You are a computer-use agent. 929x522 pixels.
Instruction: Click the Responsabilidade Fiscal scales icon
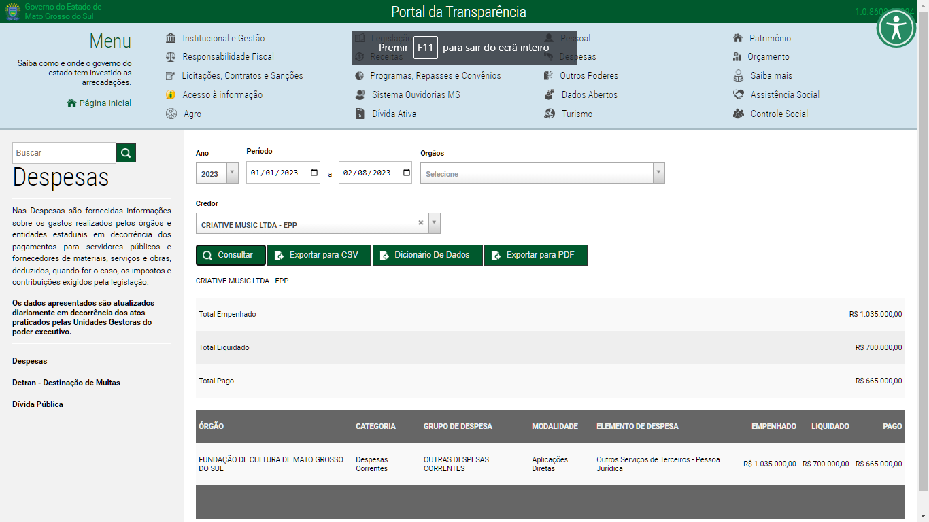pyautogui.click(x=171, y=57)
